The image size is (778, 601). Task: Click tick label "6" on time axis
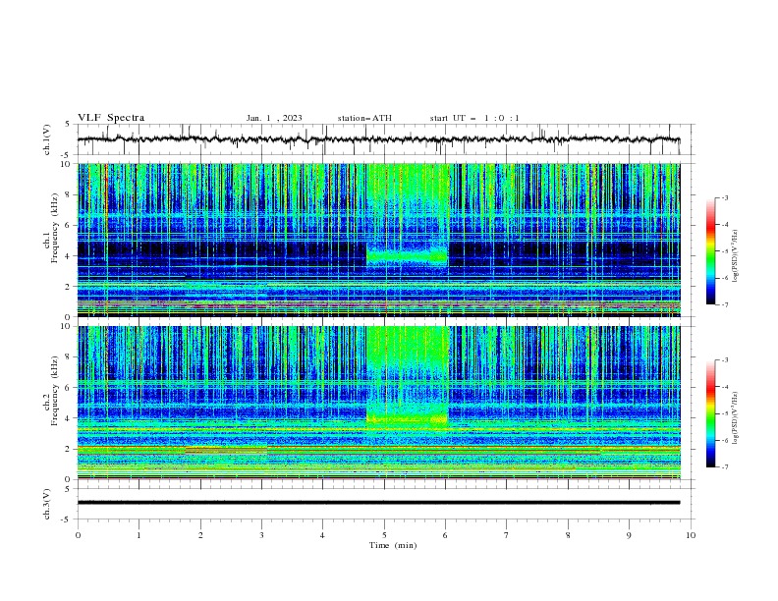pyautogui.click(x=445, y=535)
